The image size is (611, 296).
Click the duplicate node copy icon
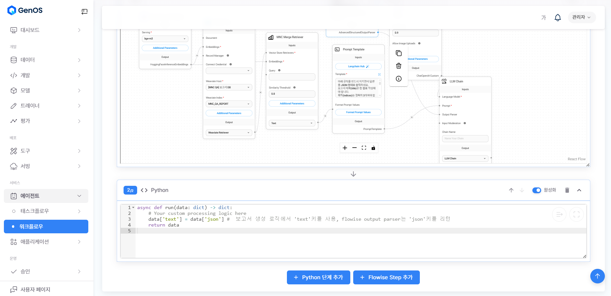coord(398,53)
